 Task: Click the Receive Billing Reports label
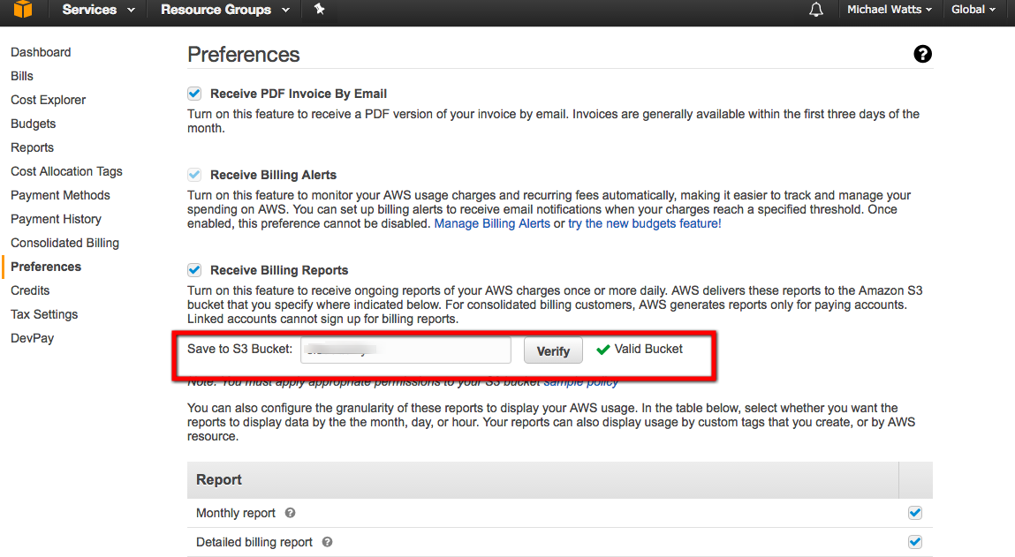279,270
